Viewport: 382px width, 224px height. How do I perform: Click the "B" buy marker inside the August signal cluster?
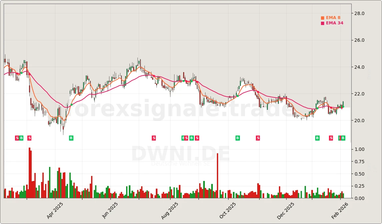[191, 138]
